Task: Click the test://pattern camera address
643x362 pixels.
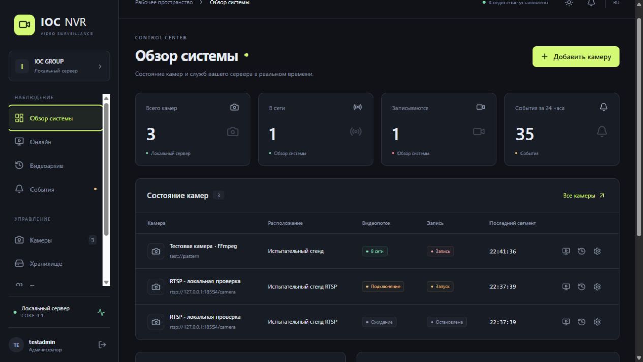Action: (185, 256)
